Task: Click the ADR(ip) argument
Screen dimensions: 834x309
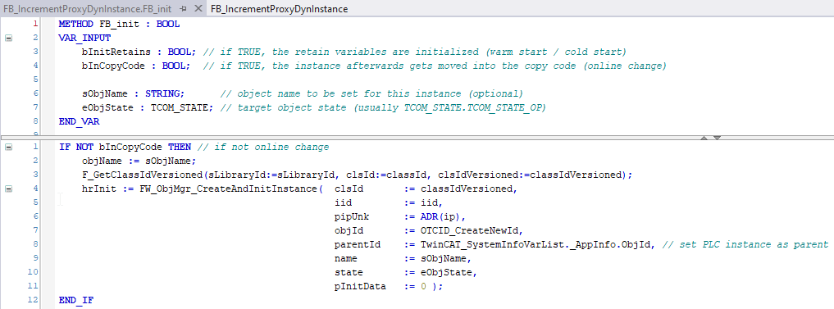Action: 441,217
